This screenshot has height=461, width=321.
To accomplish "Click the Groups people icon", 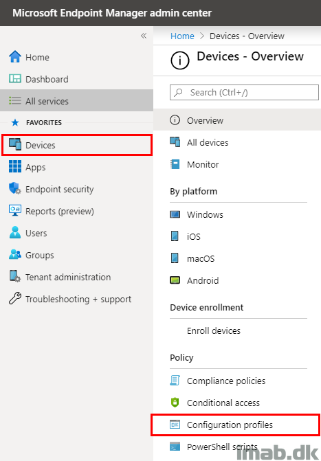I will [x=15, y=255].
